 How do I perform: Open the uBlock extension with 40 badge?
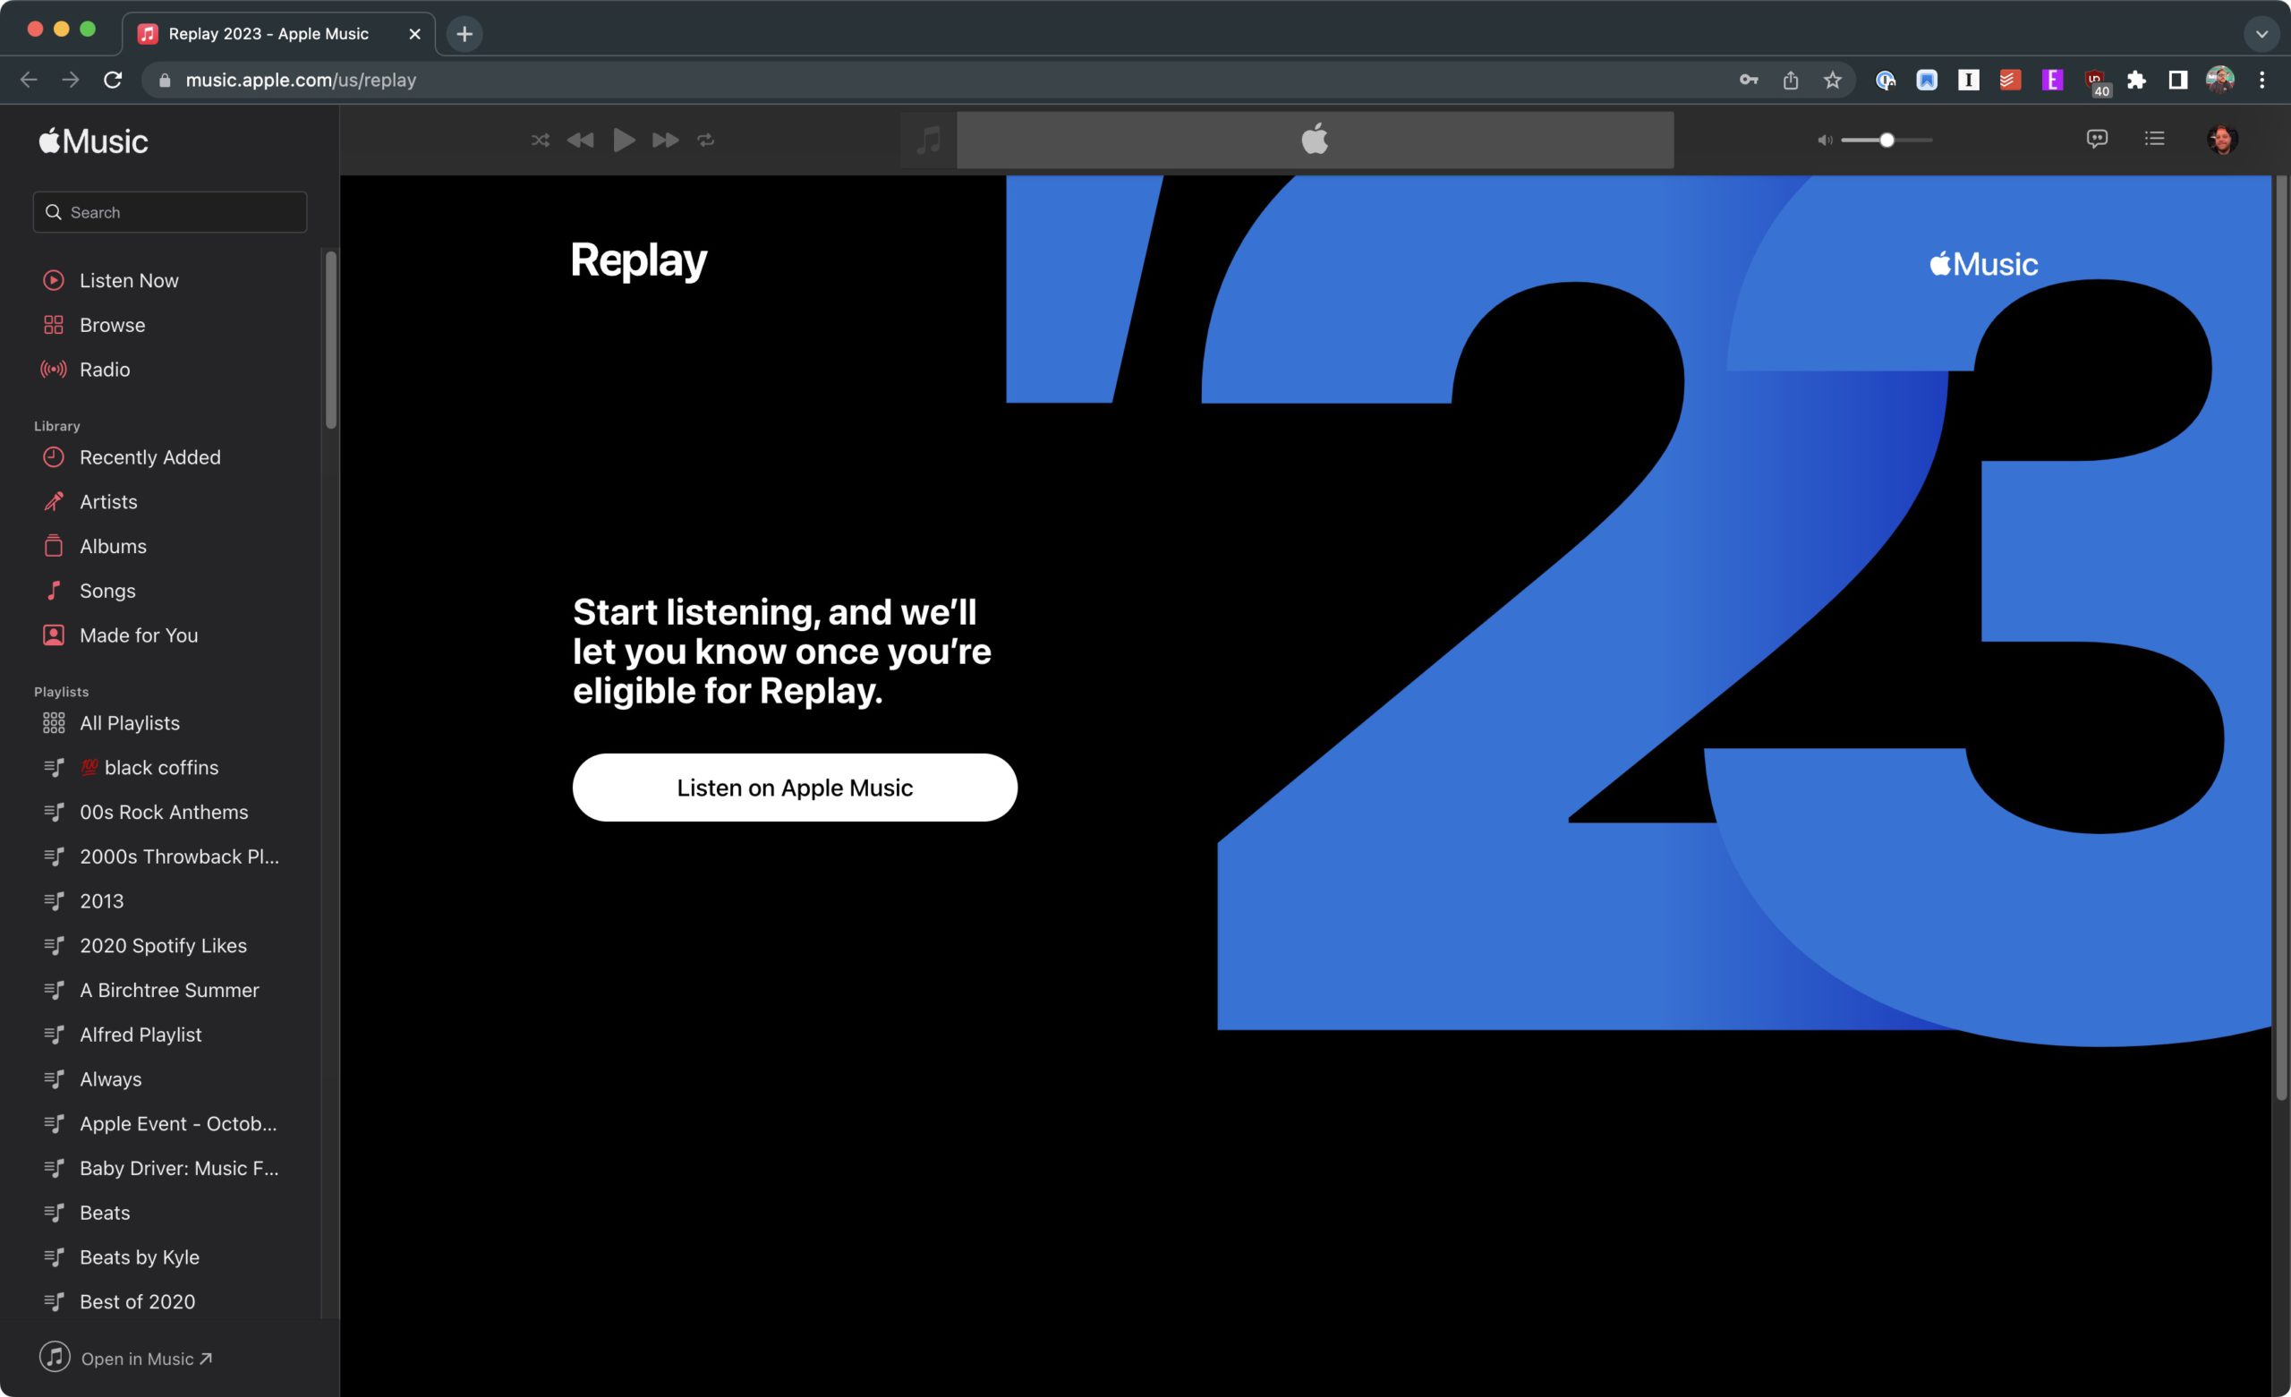coord(2096,81)
